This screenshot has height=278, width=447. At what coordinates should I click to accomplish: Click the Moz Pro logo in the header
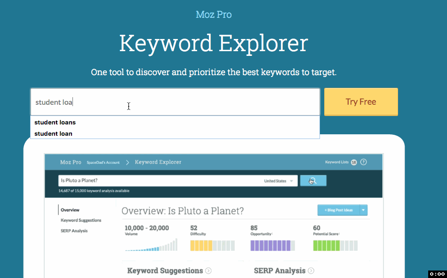click(x=71, y=162)
